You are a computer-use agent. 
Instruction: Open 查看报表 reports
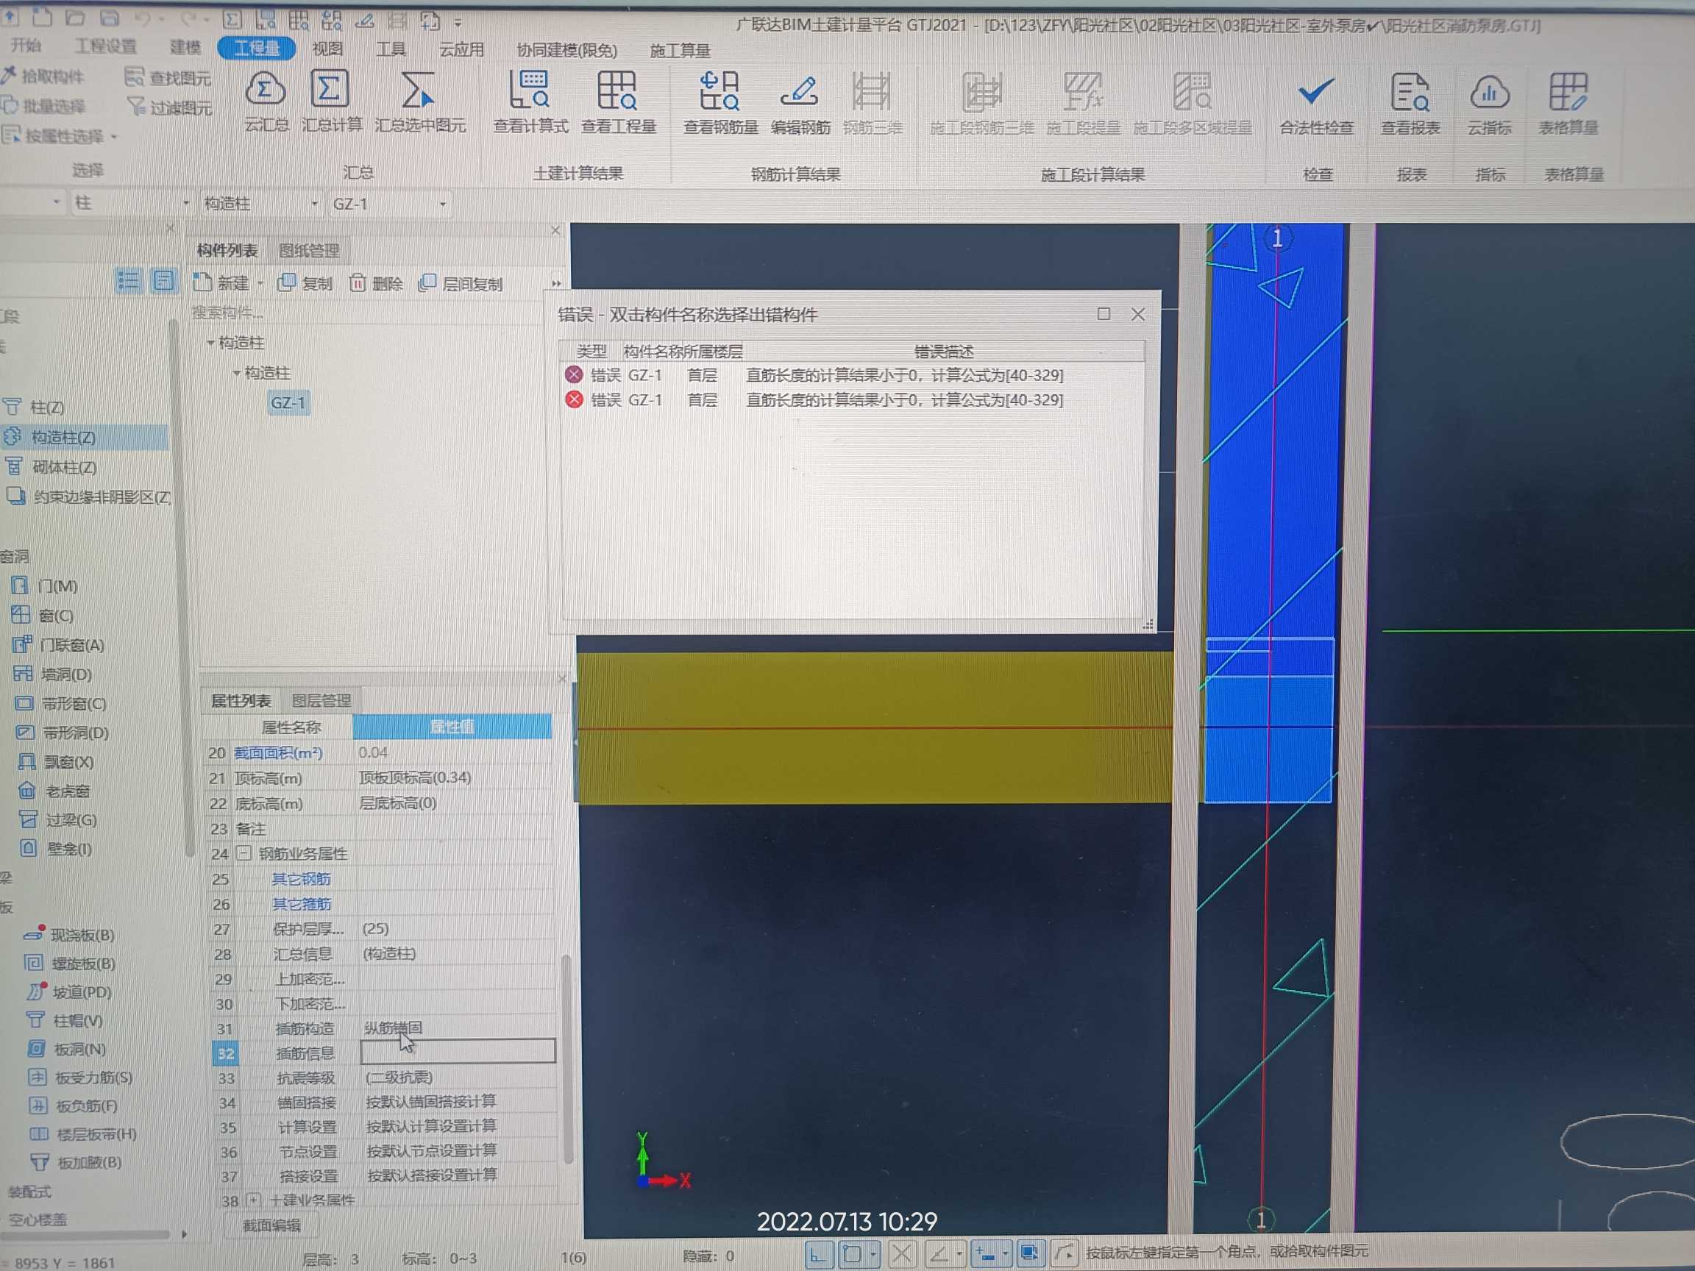point(1410,105)
